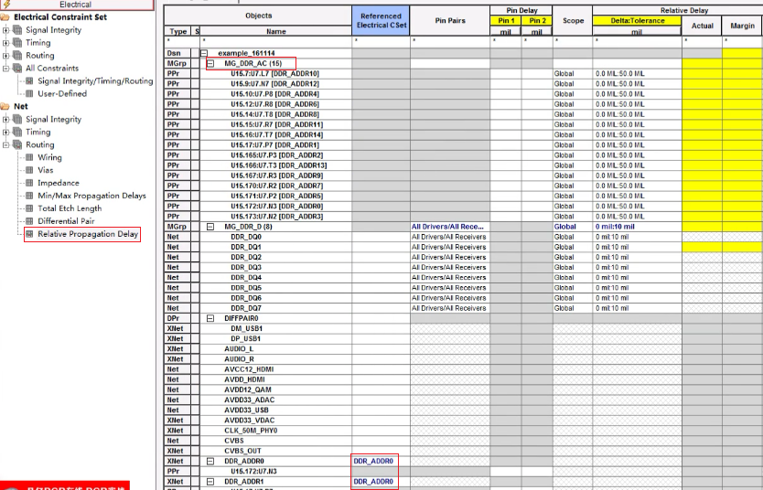
Task: Click the Total Etch Length worksheet icon
Action: pyautogui.click(x=29, y=208)
